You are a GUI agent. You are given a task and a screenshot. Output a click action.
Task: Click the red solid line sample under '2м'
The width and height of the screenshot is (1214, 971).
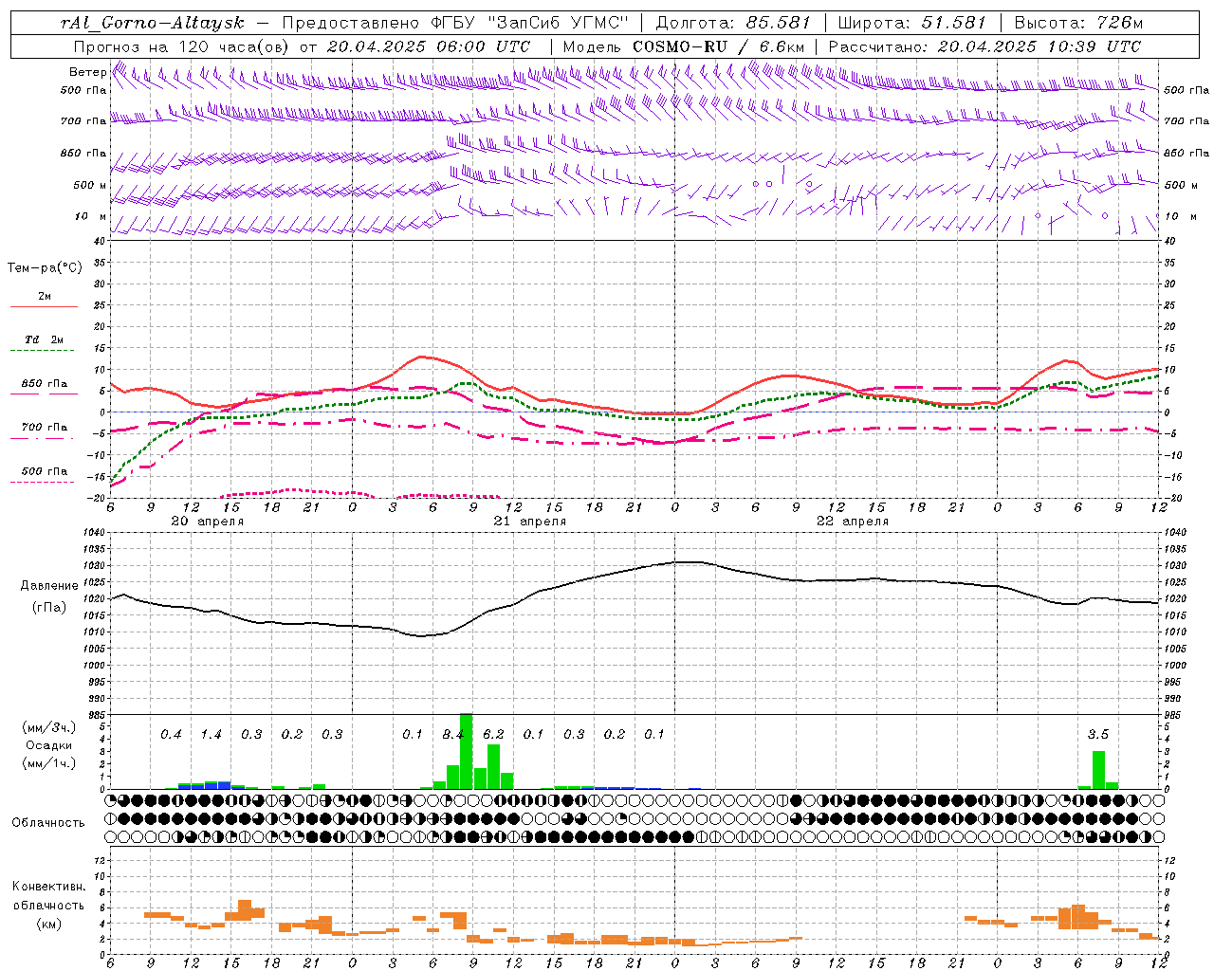pyautogui.click(x=44, y=307)
